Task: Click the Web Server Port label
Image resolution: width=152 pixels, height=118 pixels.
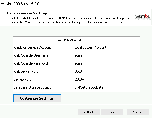Action: coord(25,71)
